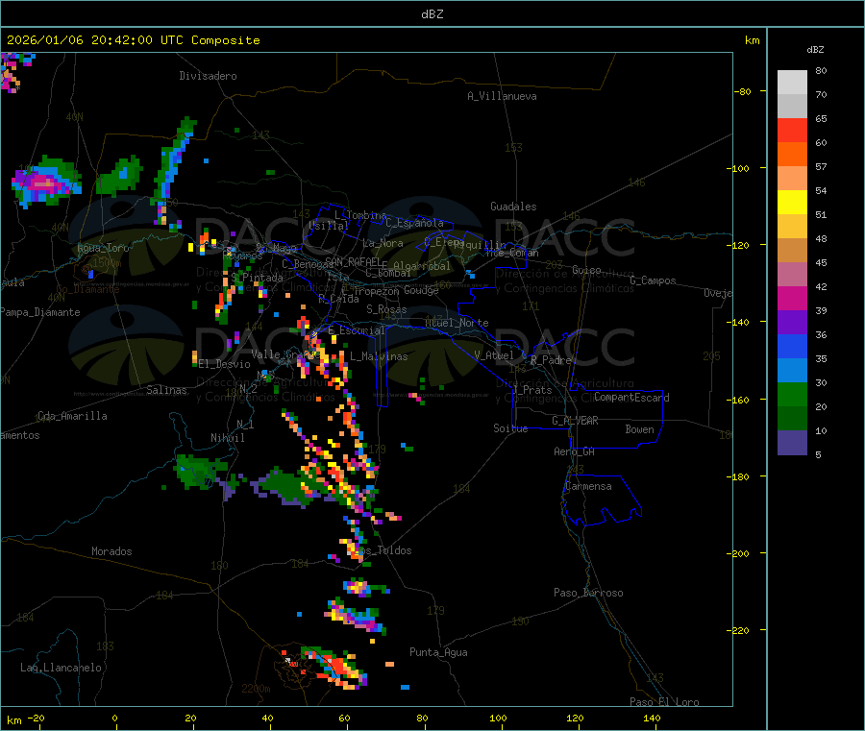Click the C_Española label
Screen dimensions: 865x731
(x=414, y=223)
